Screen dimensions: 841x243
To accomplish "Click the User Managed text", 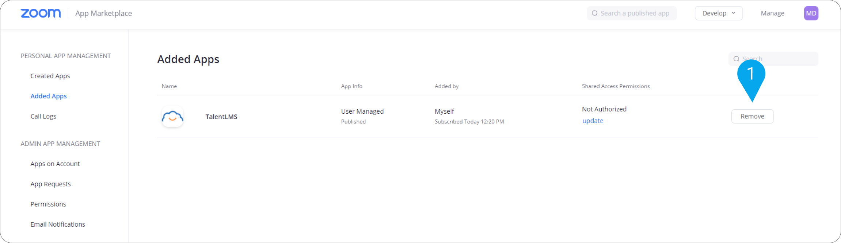I will click(362, 111).
